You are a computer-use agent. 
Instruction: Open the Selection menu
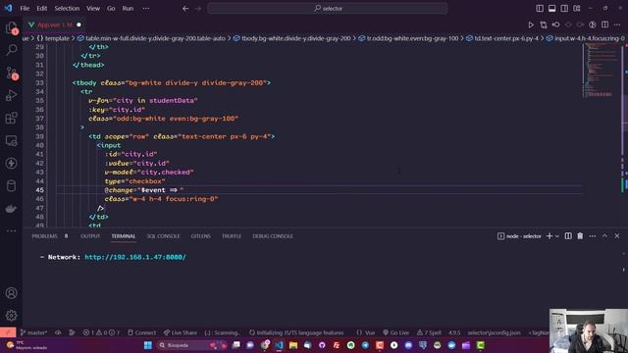67,9
